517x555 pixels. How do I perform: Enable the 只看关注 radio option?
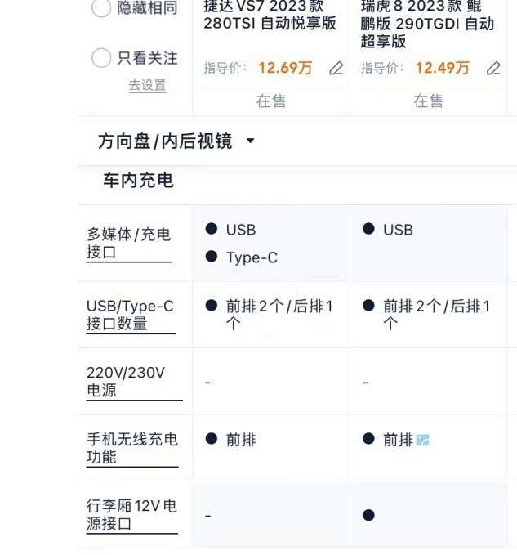[x=101, y=58]
